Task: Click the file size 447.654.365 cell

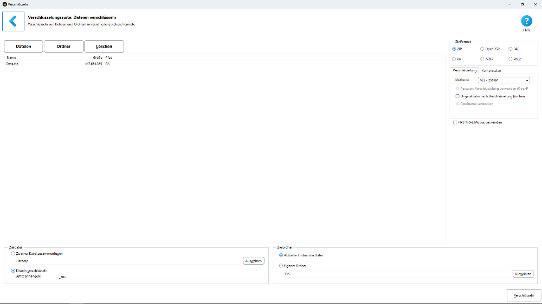Action: coord(93,64)
